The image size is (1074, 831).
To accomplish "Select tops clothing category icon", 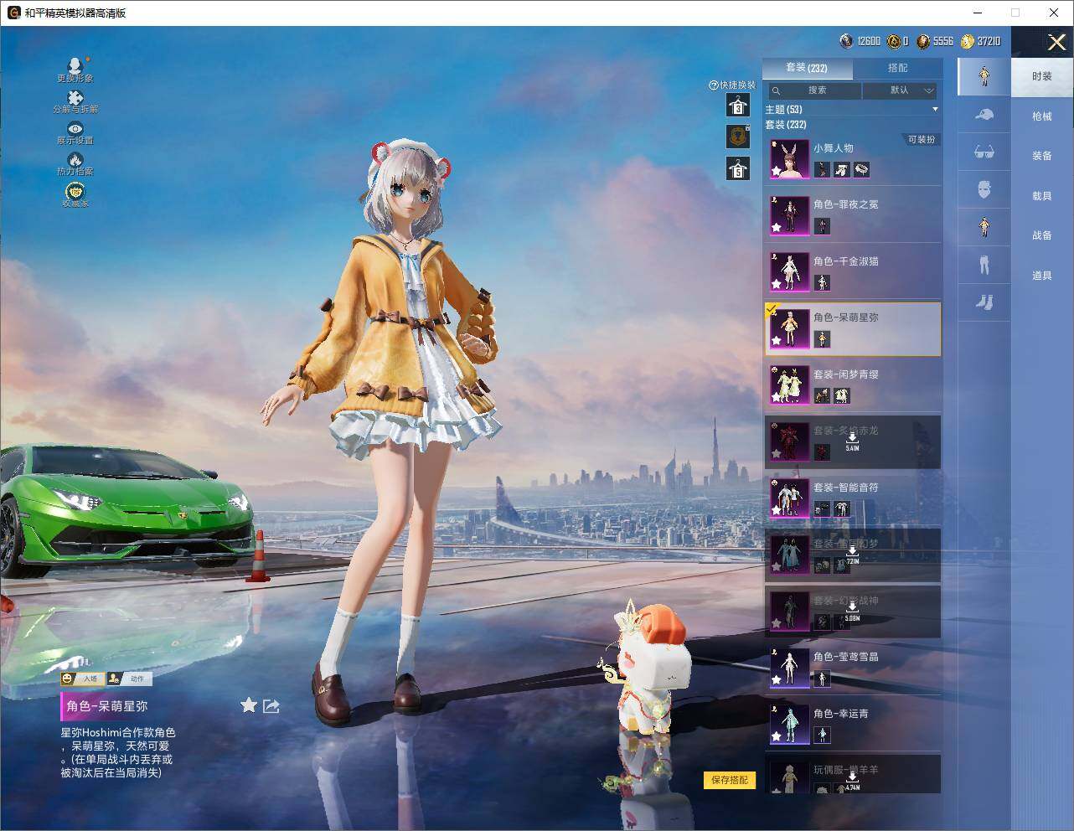I will (x=984, y=226).
